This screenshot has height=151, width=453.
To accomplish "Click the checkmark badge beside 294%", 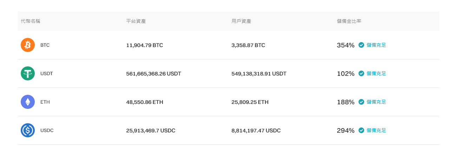I will pos(361,130).
